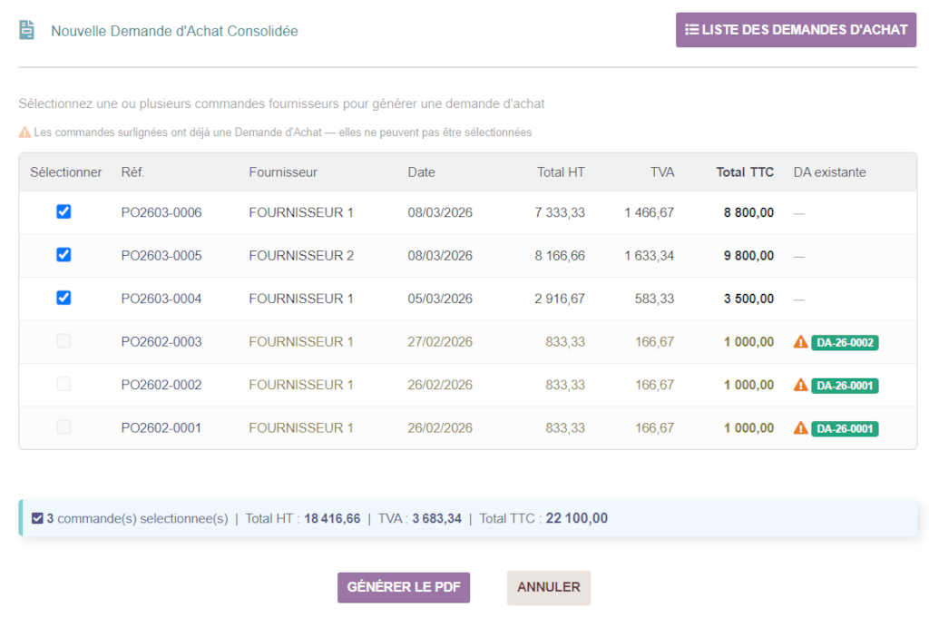The width and height of the screenshot is (929, 618).
Task: Click the TVA value 583,33
Action: [654, 299]
